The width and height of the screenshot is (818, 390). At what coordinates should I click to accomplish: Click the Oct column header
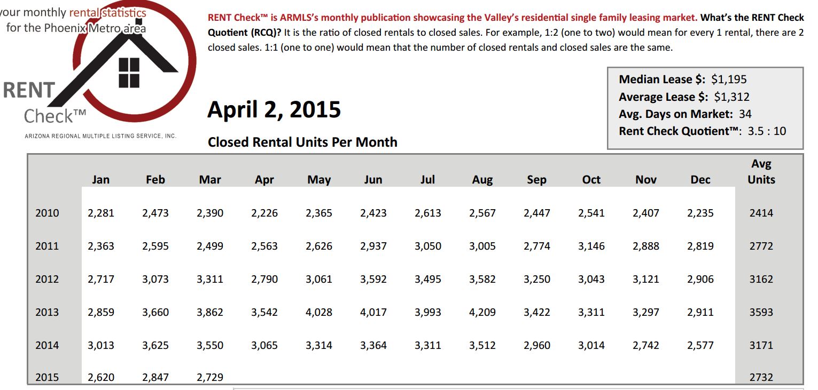pos(591,180)
